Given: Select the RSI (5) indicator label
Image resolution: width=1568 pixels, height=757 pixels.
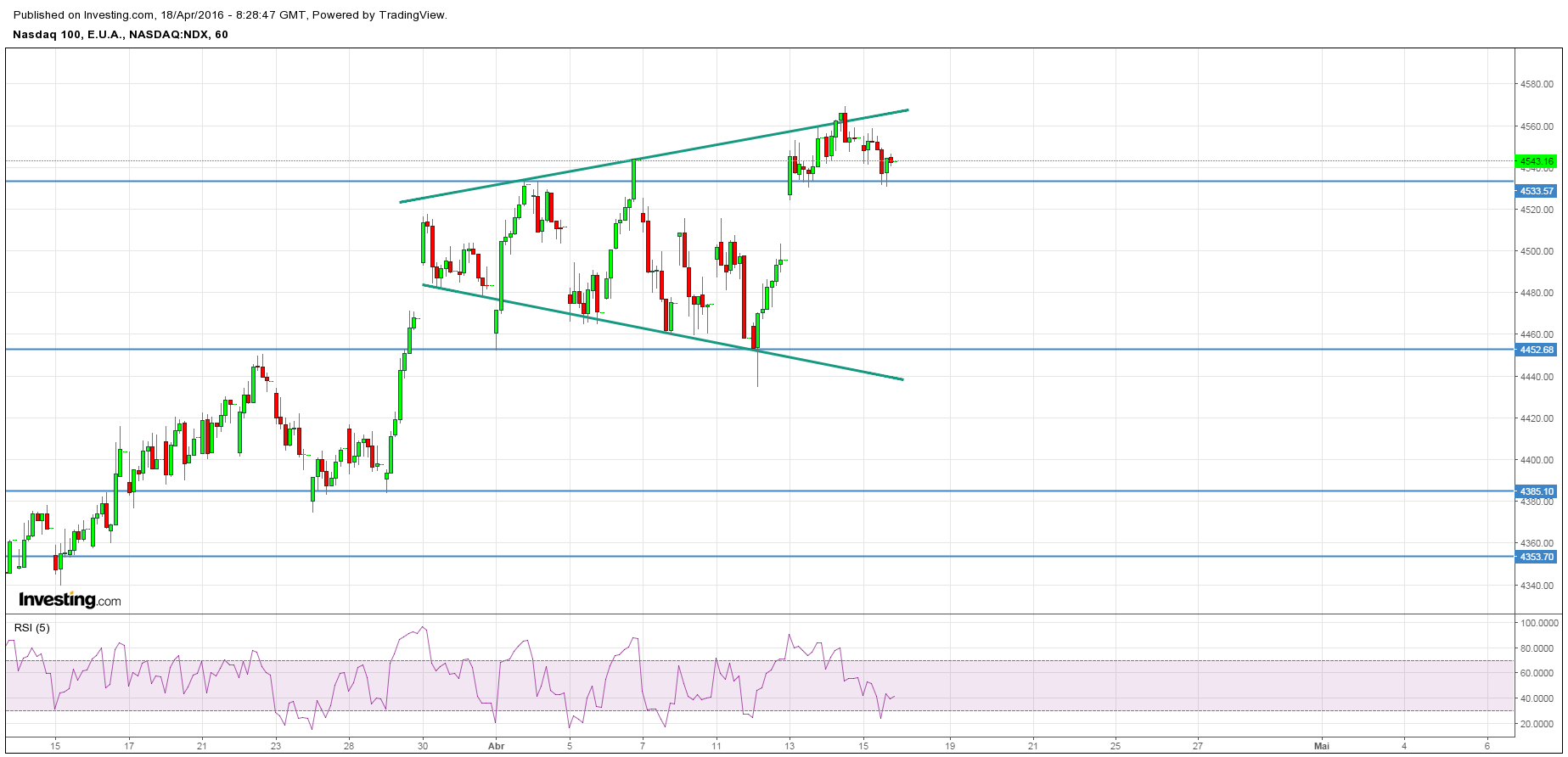Looking at the screenshot, I should (32, 628).
